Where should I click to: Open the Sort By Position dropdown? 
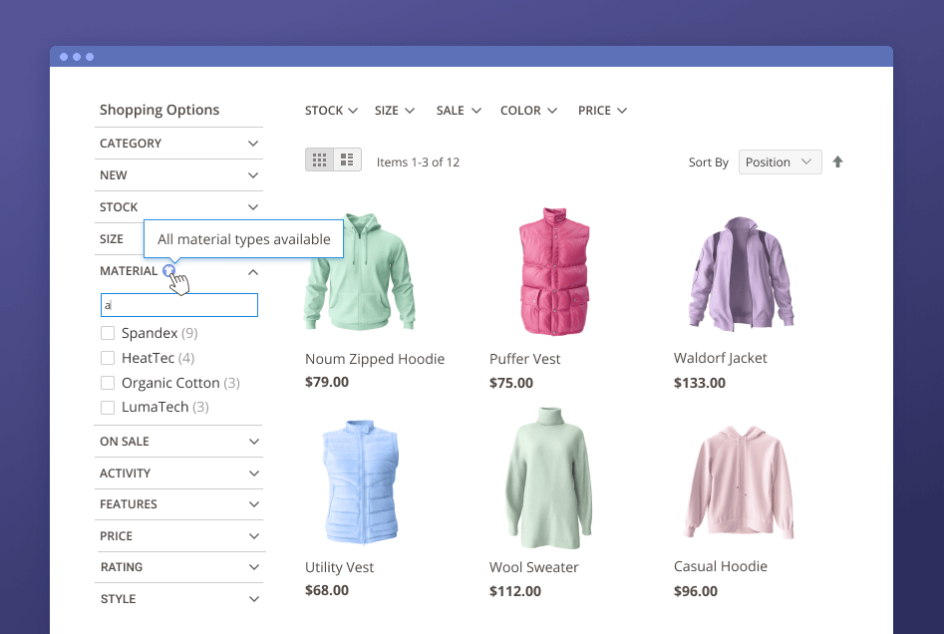click(x=780, y=161)
